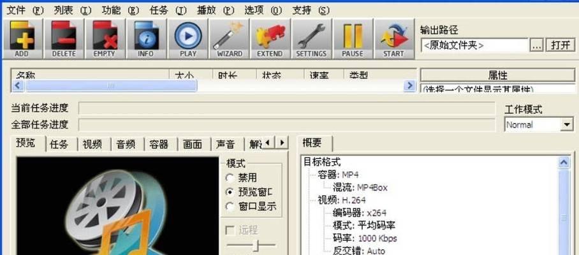The width and height of the screenshot is (579, 255).
Task: Select the 模式: 平均码率 tree item
Action: tap(364, 226)
